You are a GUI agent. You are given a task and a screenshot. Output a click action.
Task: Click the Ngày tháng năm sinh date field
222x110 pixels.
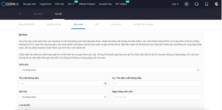[x=157, y=97]
